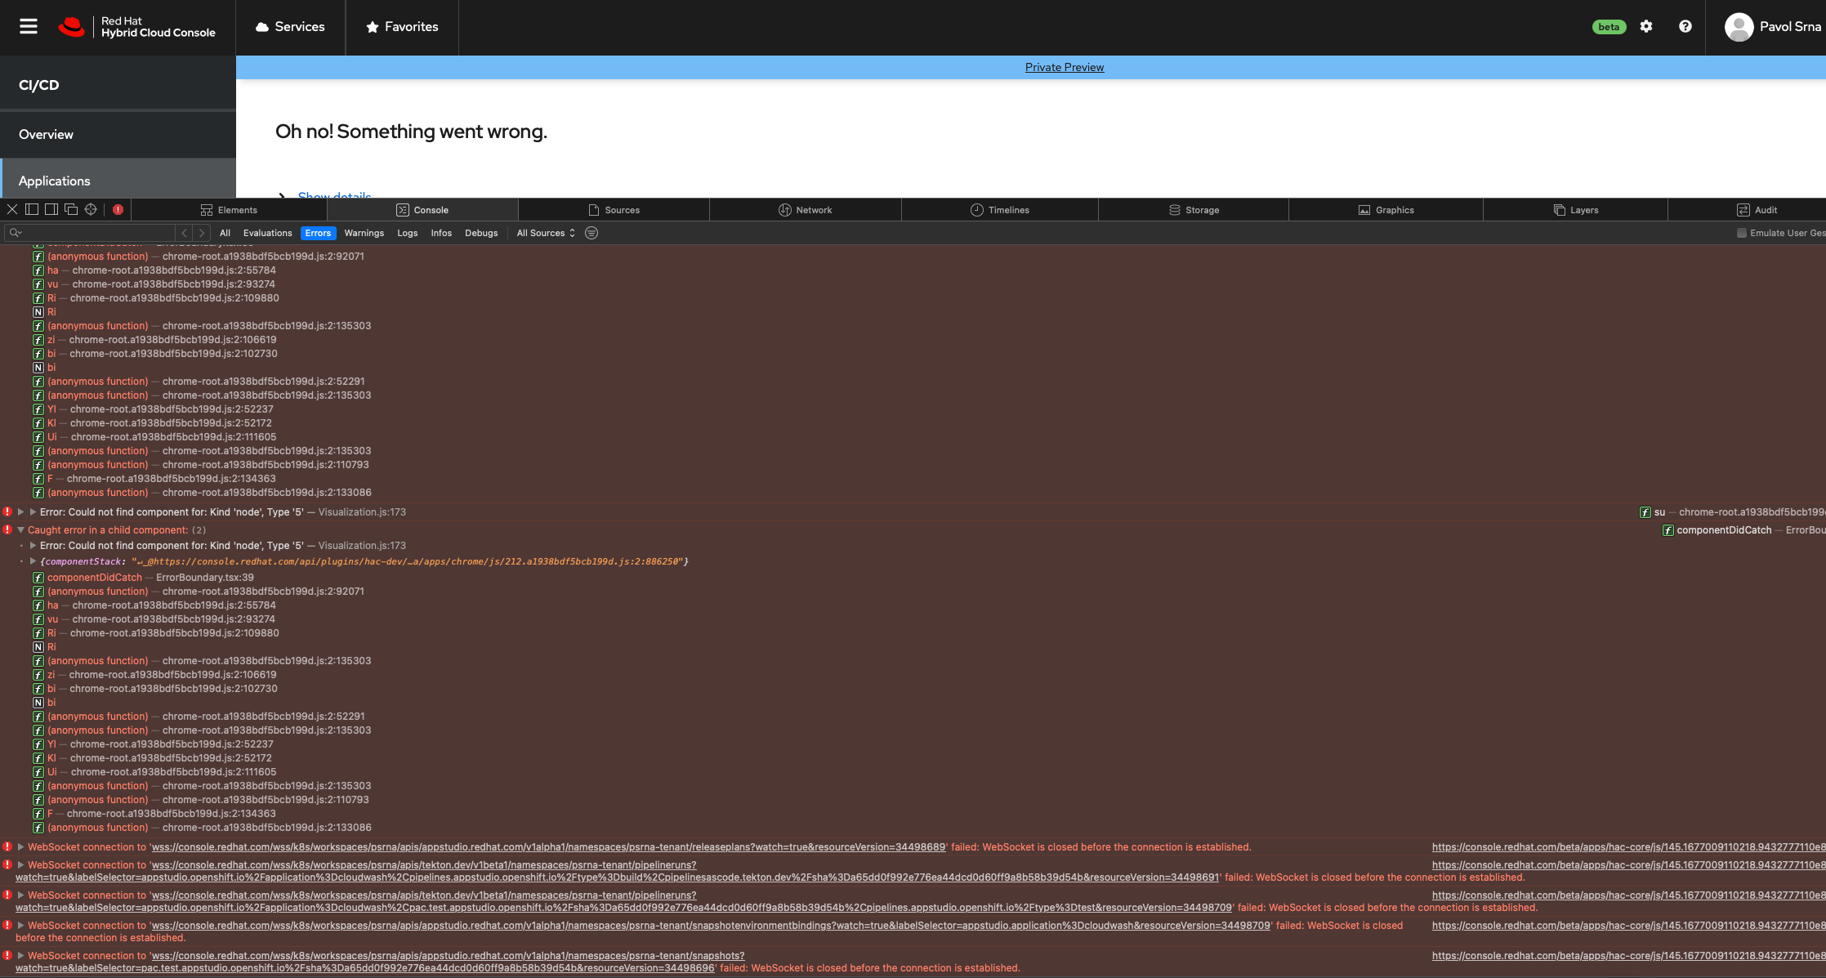This screenshot has height=978, width=1826.
Task: Click the red error count indicator
Action: click(118, 210)
